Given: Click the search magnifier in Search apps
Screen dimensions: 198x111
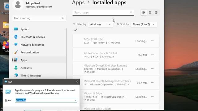Looking at the screenshot, I should coord(131,12).
